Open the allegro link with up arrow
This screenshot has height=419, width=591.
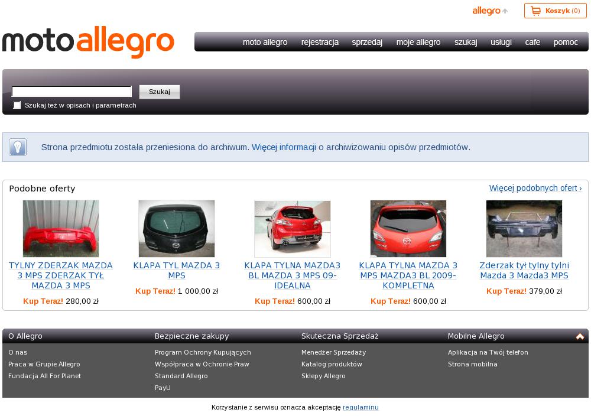pos(490,11)
